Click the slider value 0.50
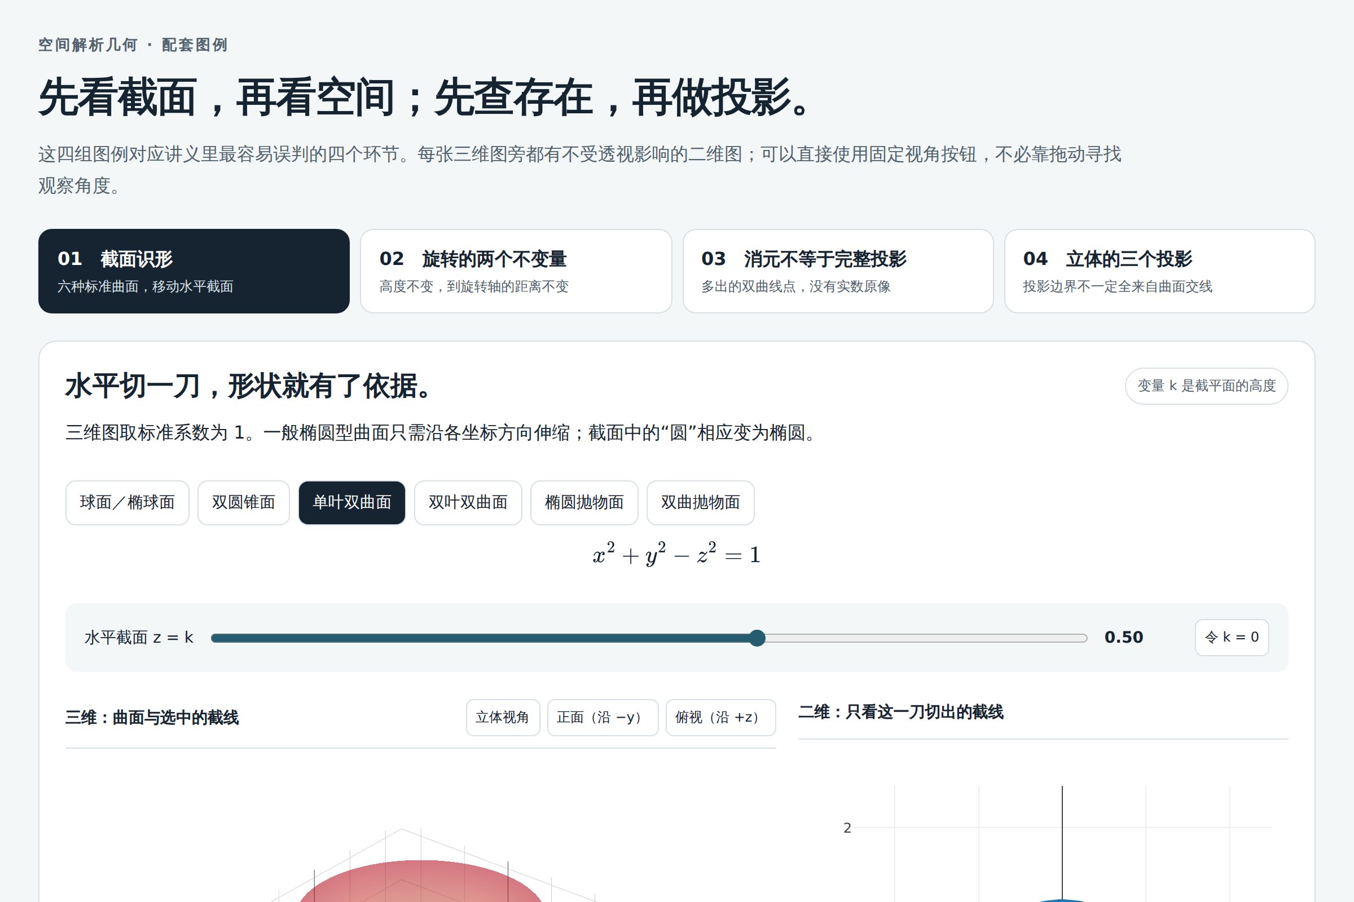 (x=1124, y=638)
